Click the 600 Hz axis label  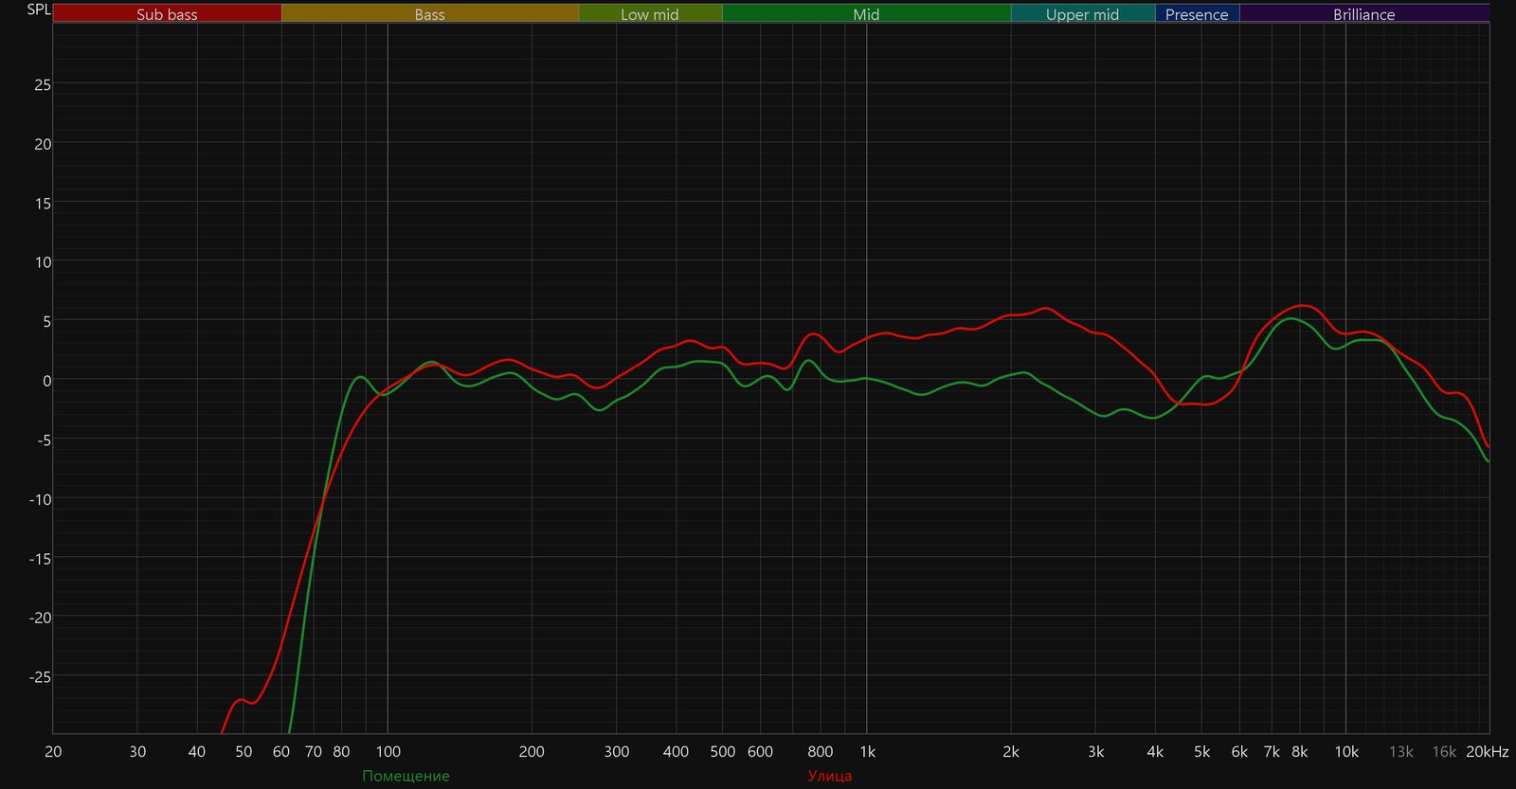tap(761, 751)
